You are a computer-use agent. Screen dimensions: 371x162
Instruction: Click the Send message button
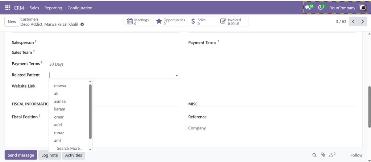pos(21,155)
